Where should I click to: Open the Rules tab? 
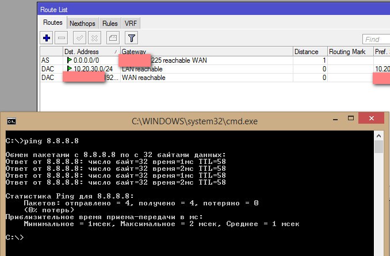(x=110, y=24)
